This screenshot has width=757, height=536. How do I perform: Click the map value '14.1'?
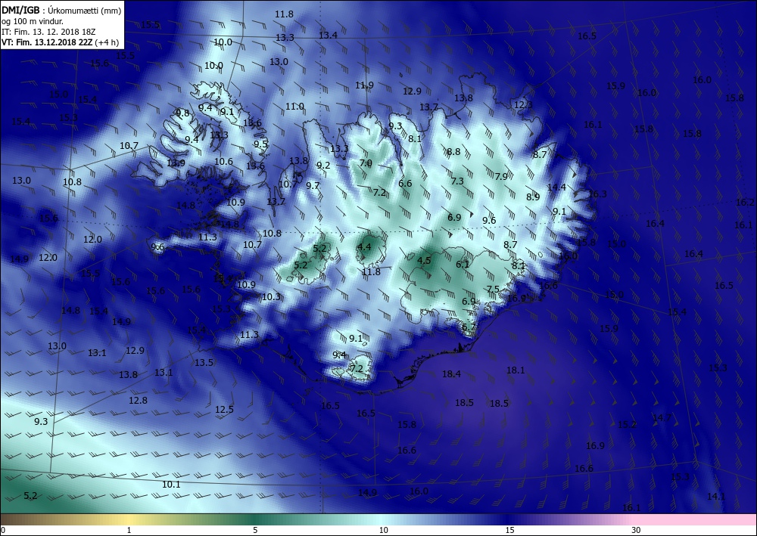pos(716,497)
